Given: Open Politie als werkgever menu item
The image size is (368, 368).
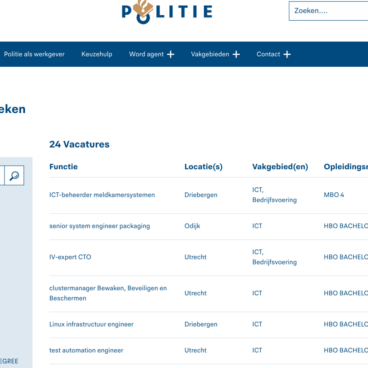Looking at the screenshot, I should 34,54.
